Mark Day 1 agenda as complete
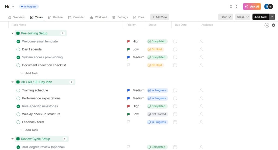The height and width of the screenshot is (150, 278). [x=18, y=49]
